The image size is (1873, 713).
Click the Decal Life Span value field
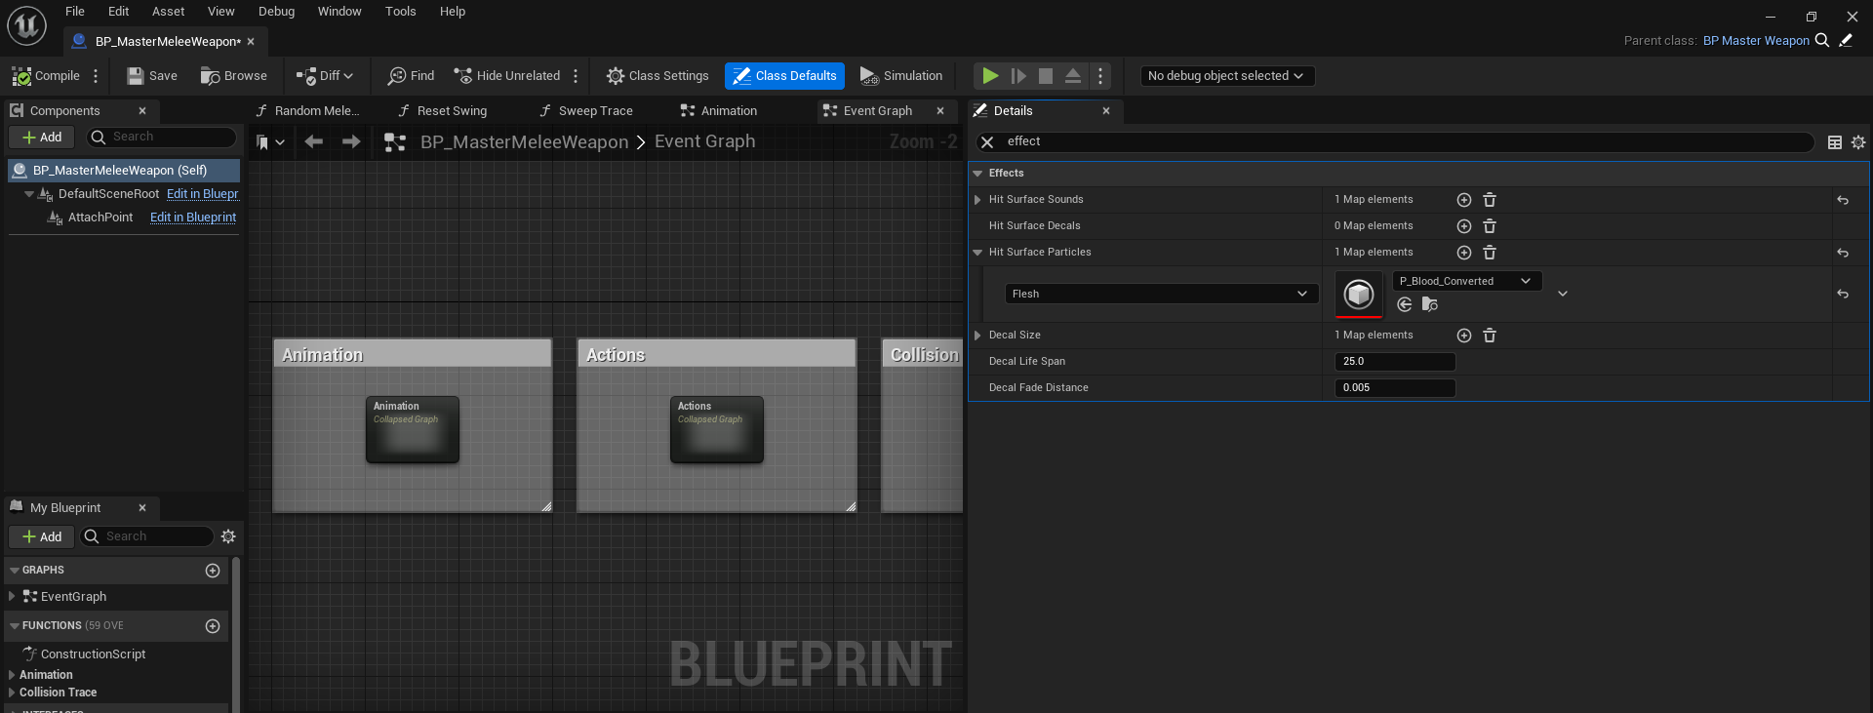(x=1394, y=362)
